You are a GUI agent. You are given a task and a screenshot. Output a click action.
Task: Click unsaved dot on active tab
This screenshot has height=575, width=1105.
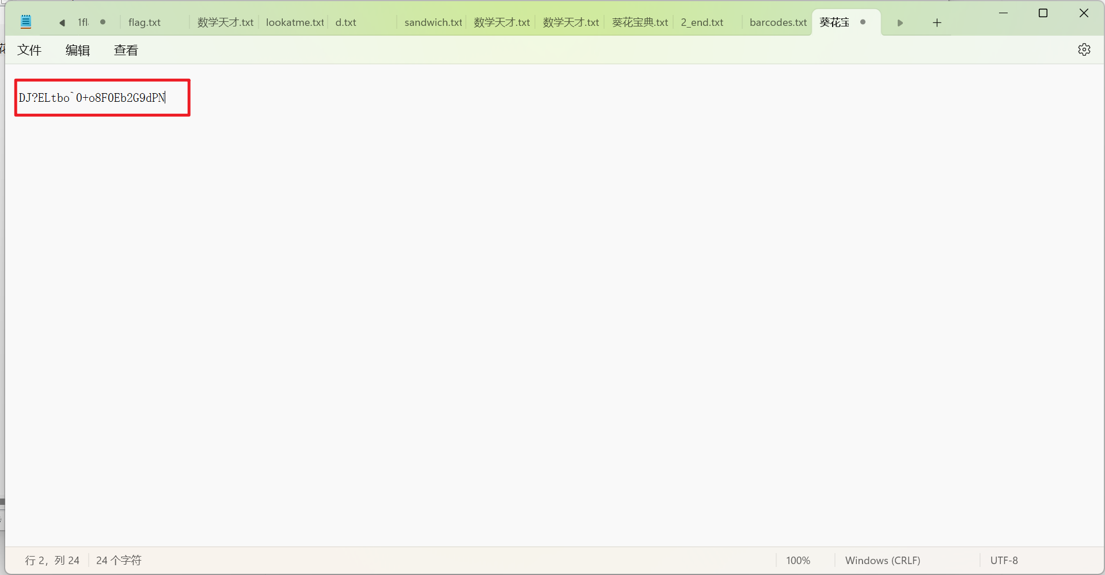coord(863,22)
